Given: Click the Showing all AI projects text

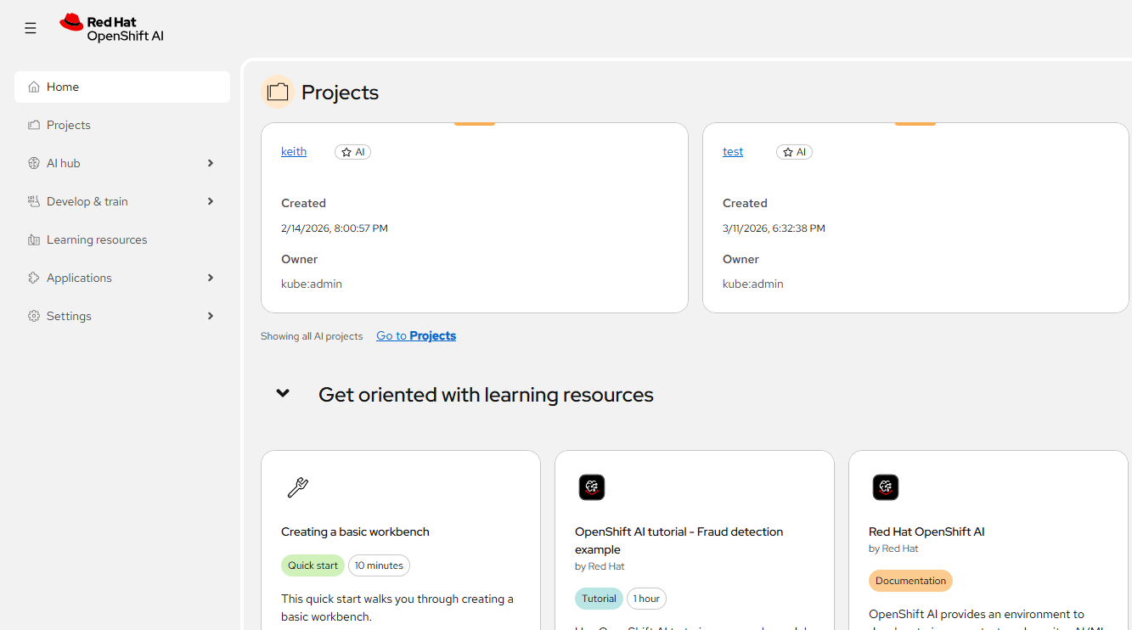Looking at the screenshot, I should (x=312, y=336).
